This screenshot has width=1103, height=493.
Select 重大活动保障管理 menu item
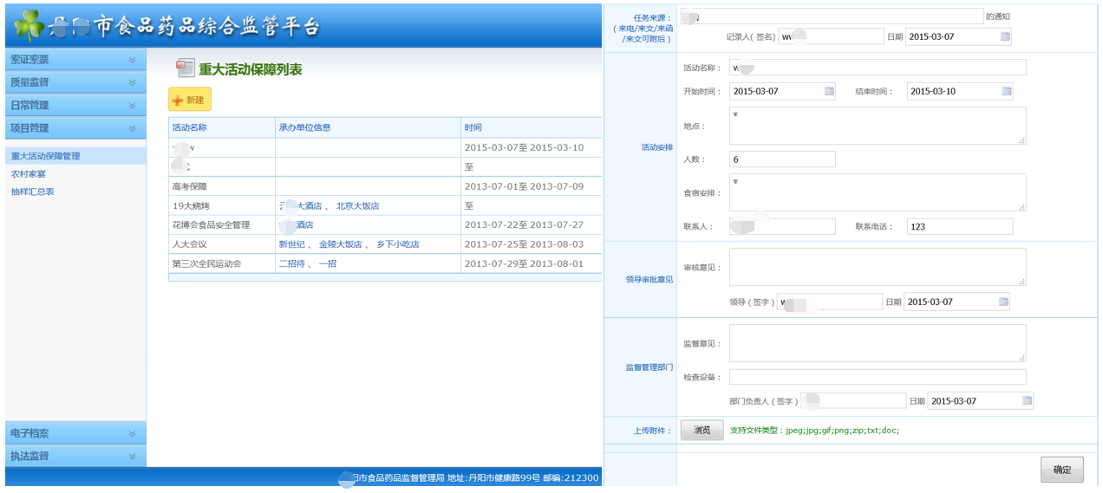(45, 156)
